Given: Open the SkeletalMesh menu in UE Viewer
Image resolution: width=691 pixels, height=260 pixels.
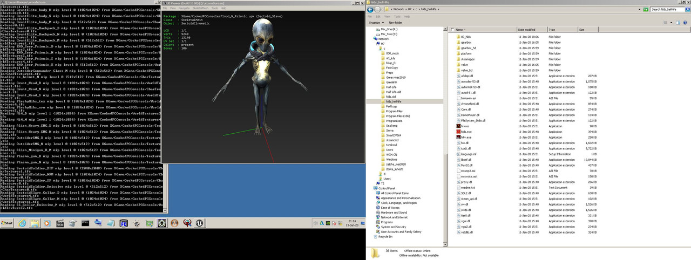Looking at the screenshot, I should click(201, 8).
